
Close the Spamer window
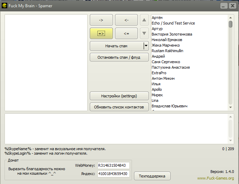232,6
